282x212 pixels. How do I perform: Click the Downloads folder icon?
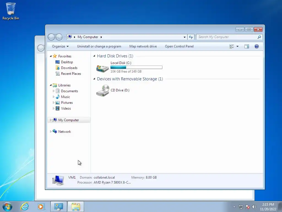point(58,68)
